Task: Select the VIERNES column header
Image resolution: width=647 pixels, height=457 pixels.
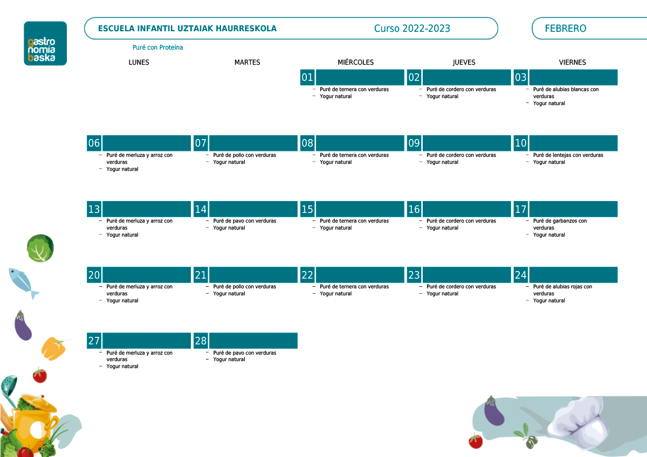Action: 572,63
